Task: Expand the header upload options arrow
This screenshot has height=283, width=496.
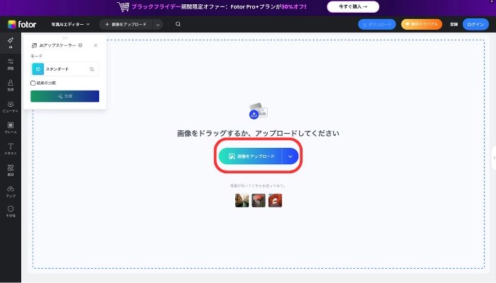Action: click(x=157, y=25)
